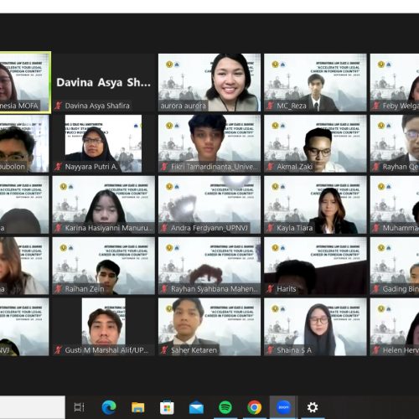Select the Saher Ketaren video tile

coord(209,327)
